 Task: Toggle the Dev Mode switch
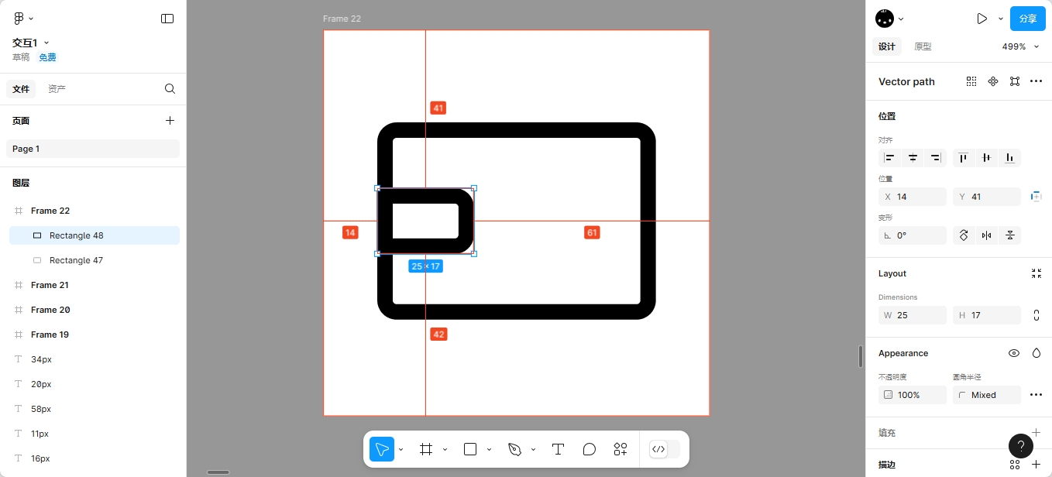pos(664,449)
